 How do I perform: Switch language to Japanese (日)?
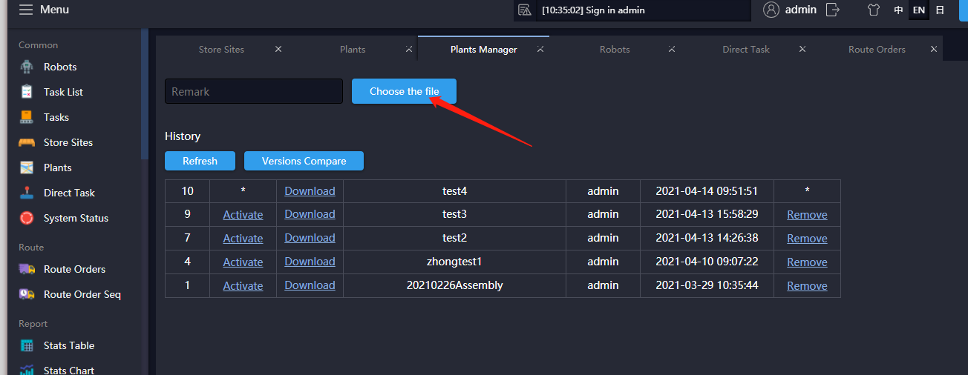click(940, 10)
